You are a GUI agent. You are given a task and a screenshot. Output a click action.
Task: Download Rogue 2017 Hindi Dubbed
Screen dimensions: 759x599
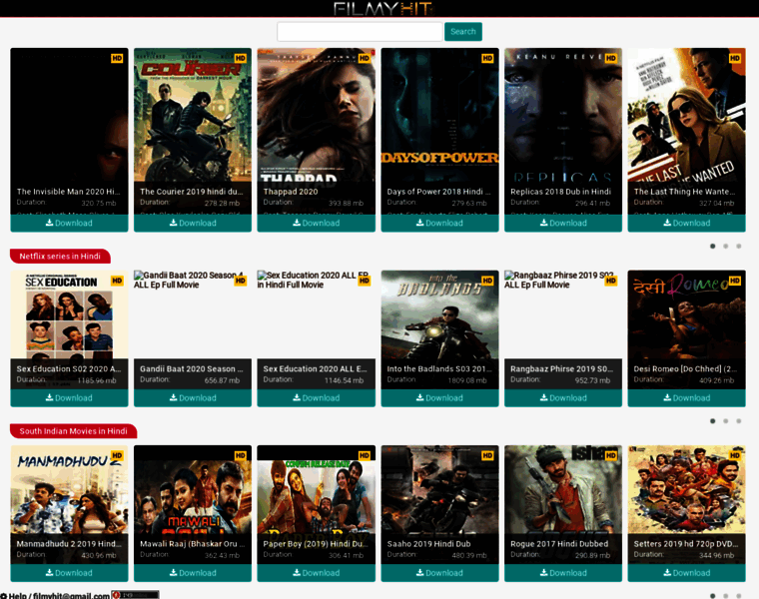click(563, 573)
